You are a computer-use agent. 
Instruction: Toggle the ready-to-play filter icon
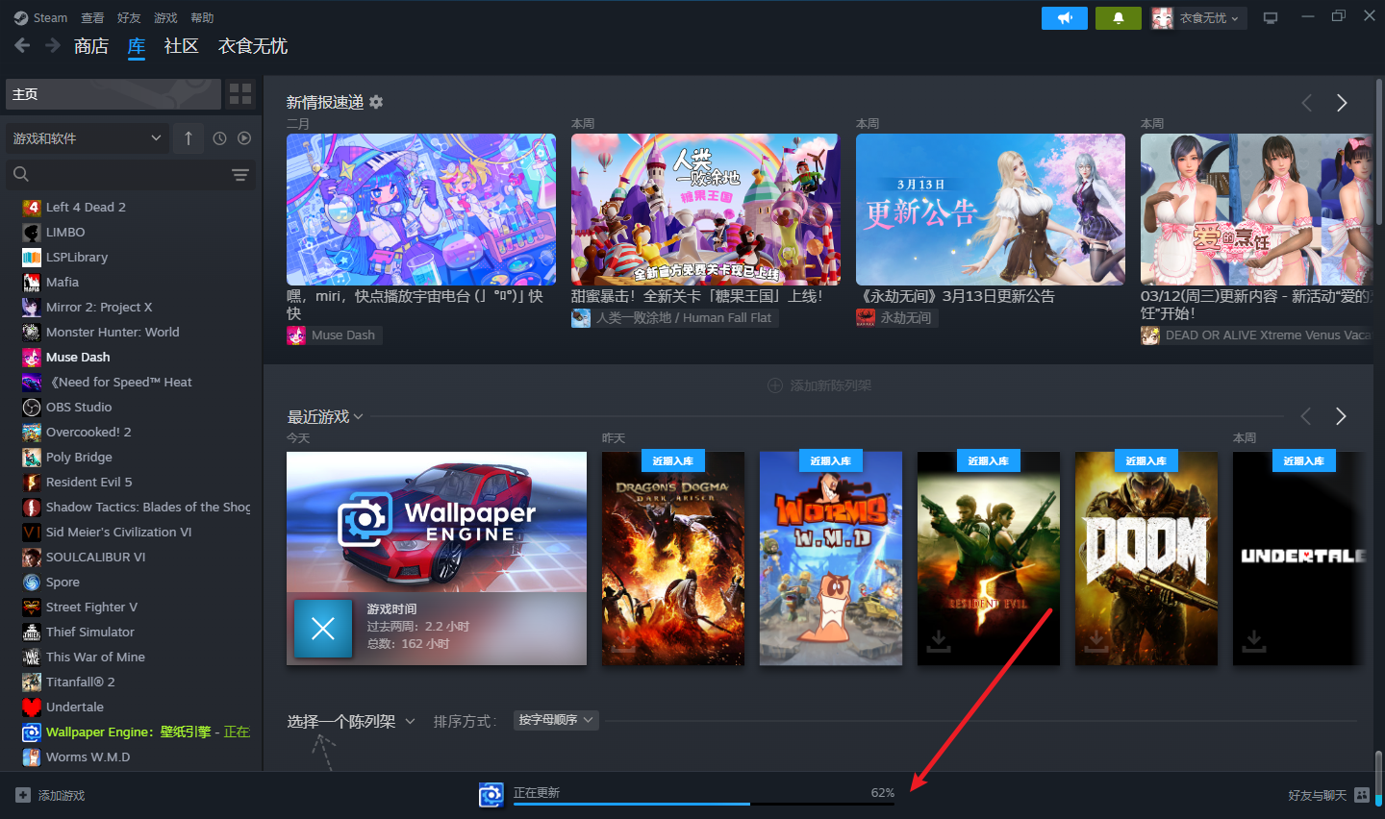[244, 138]
